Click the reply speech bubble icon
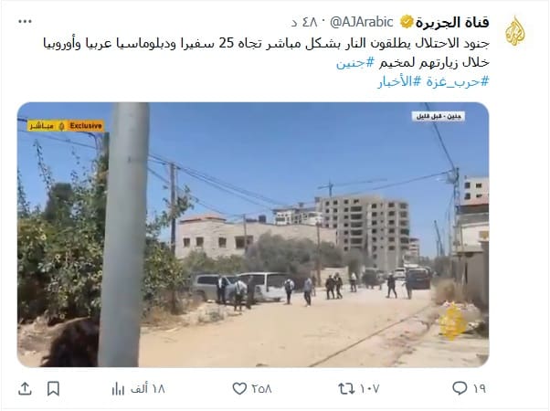This screenshot has height=411, width=550. coord(460,388)
